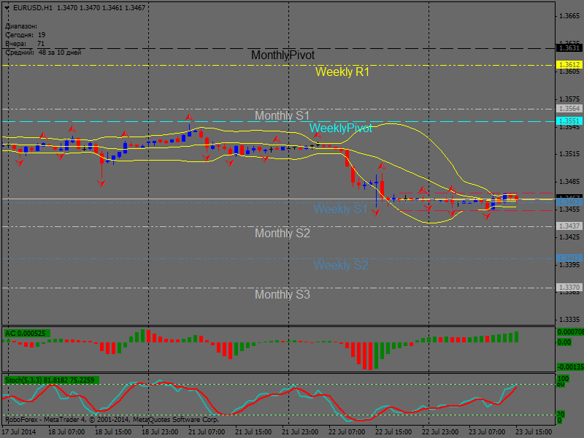Click the cyan 1.3551 price tag
The width and height of the screenshot is (584, 438).
pyautogui.click(x=569, y=120)
